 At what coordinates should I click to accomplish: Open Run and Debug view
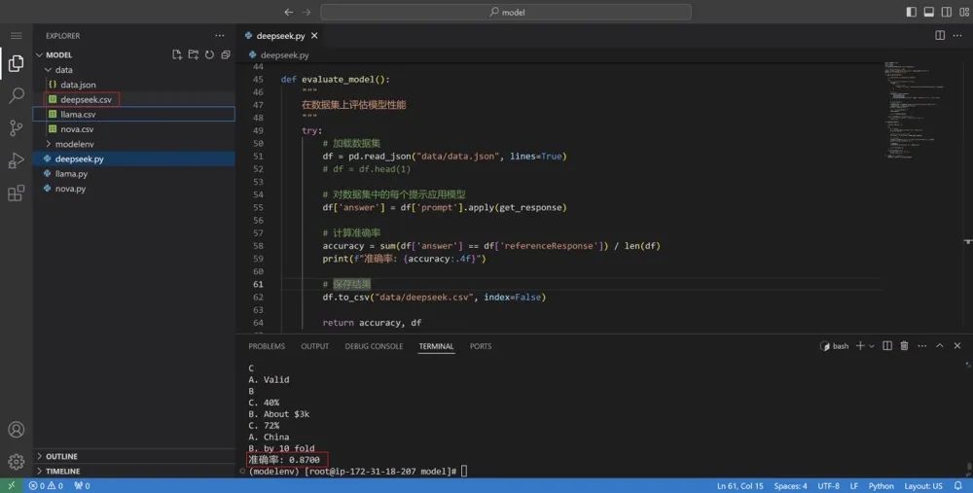click(17, 160)
